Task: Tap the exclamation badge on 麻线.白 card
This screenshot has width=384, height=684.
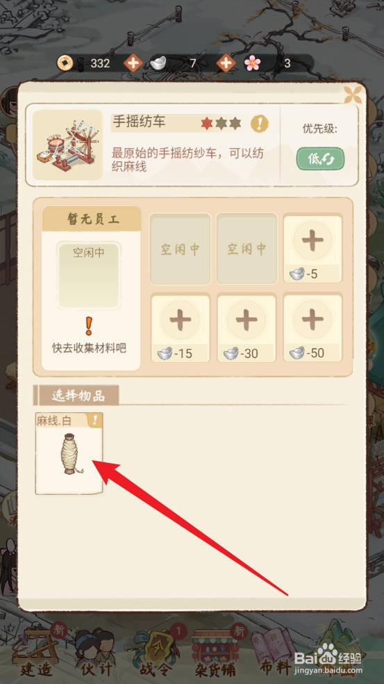Action: tap(95, 420)
